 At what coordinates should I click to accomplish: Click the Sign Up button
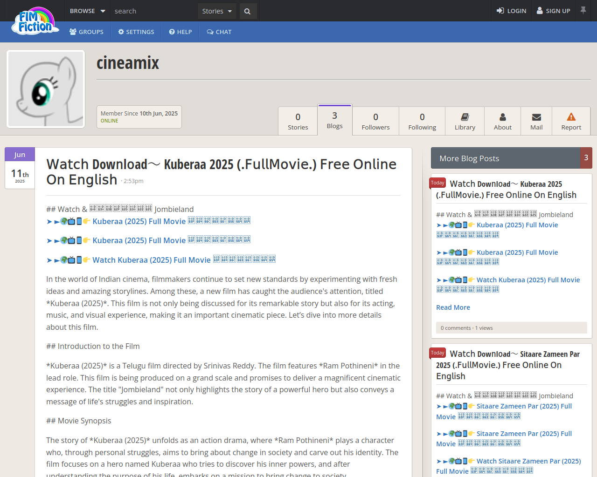point(553,11)
